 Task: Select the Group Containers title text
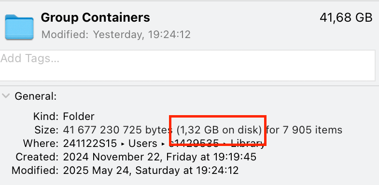click(96, 18)
